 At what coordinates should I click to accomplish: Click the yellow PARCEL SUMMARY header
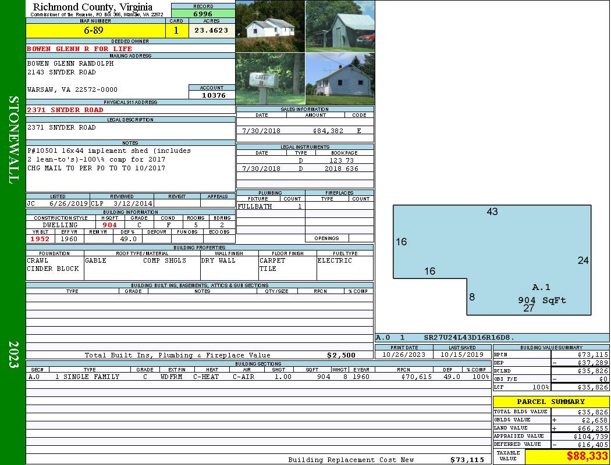[x=550, y=402]
